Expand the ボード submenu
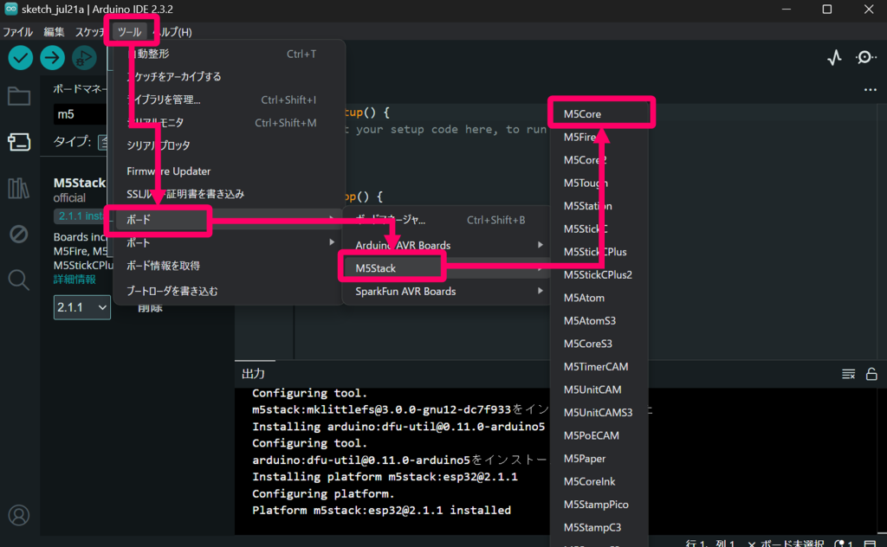Screen dimensions: 887x547 (228, 219)
